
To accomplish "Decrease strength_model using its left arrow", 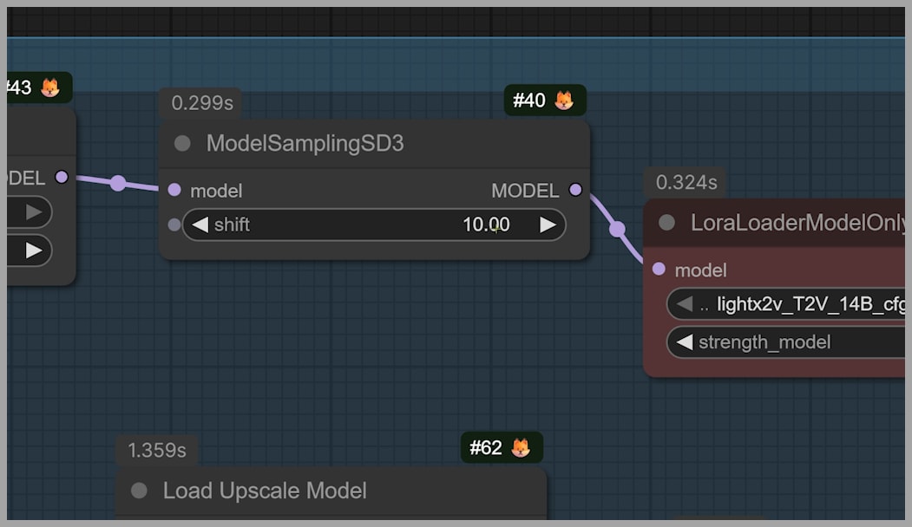I will [x=685, y=342].
